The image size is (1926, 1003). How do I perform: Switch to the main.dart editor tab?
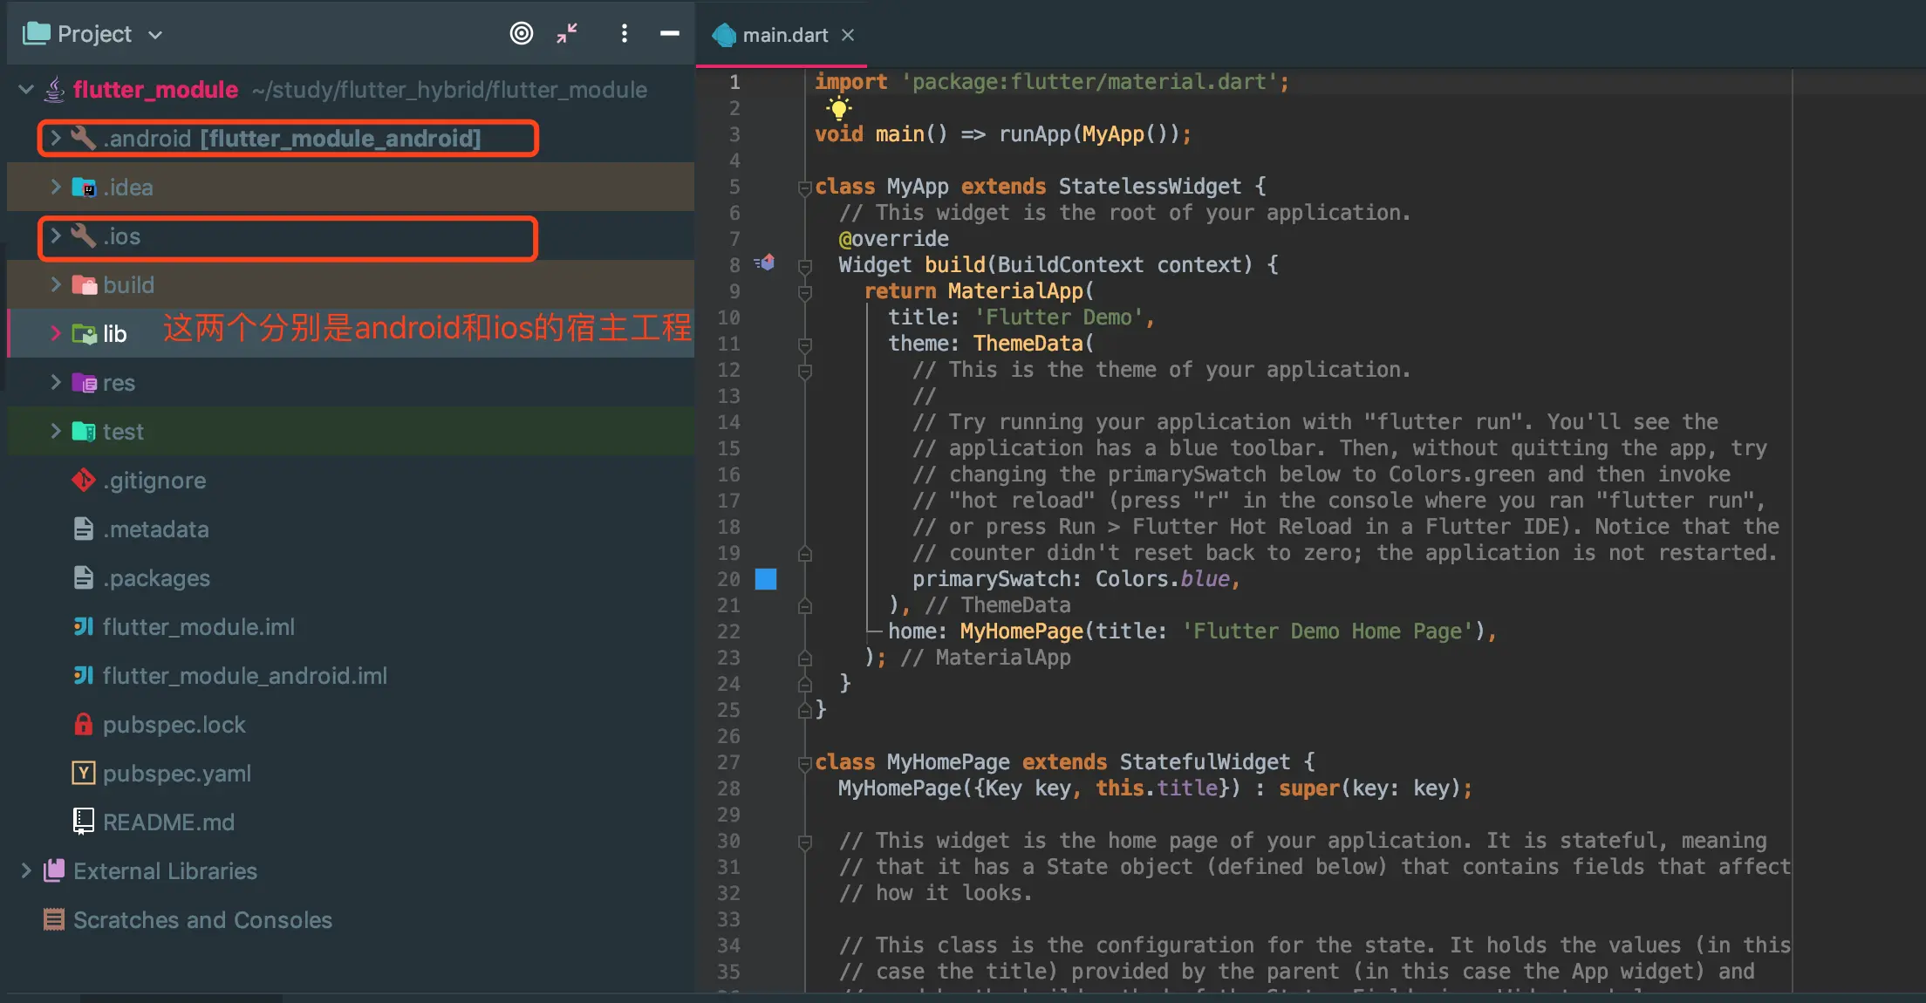click(783, 35)
